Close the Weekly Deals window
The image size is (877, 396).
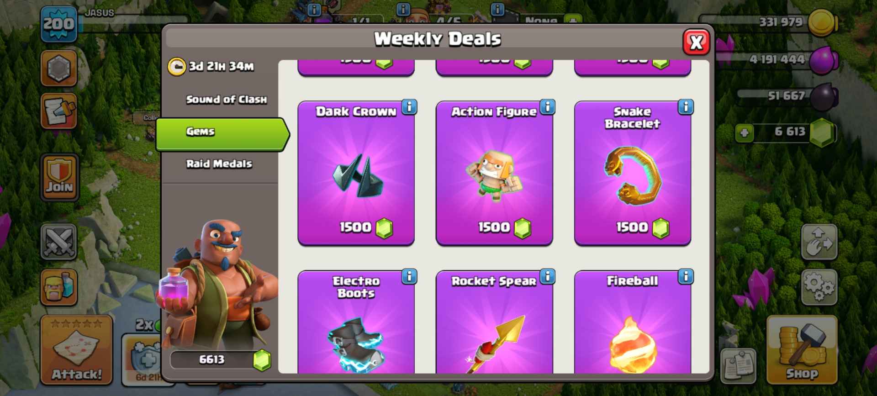pyautogui.click(x=696, y=42)
